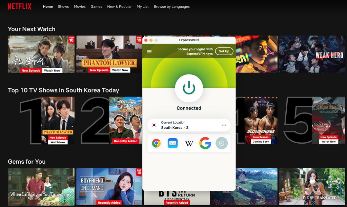This screenshot has width=347, height=207.
Task: Toggle the VPN power button
Action: [189, 88]
